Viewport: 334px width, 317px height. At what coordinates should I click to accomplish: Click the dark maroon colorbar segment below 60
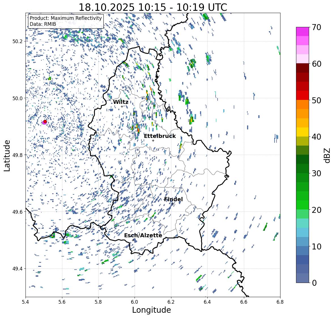coord(303,68)
